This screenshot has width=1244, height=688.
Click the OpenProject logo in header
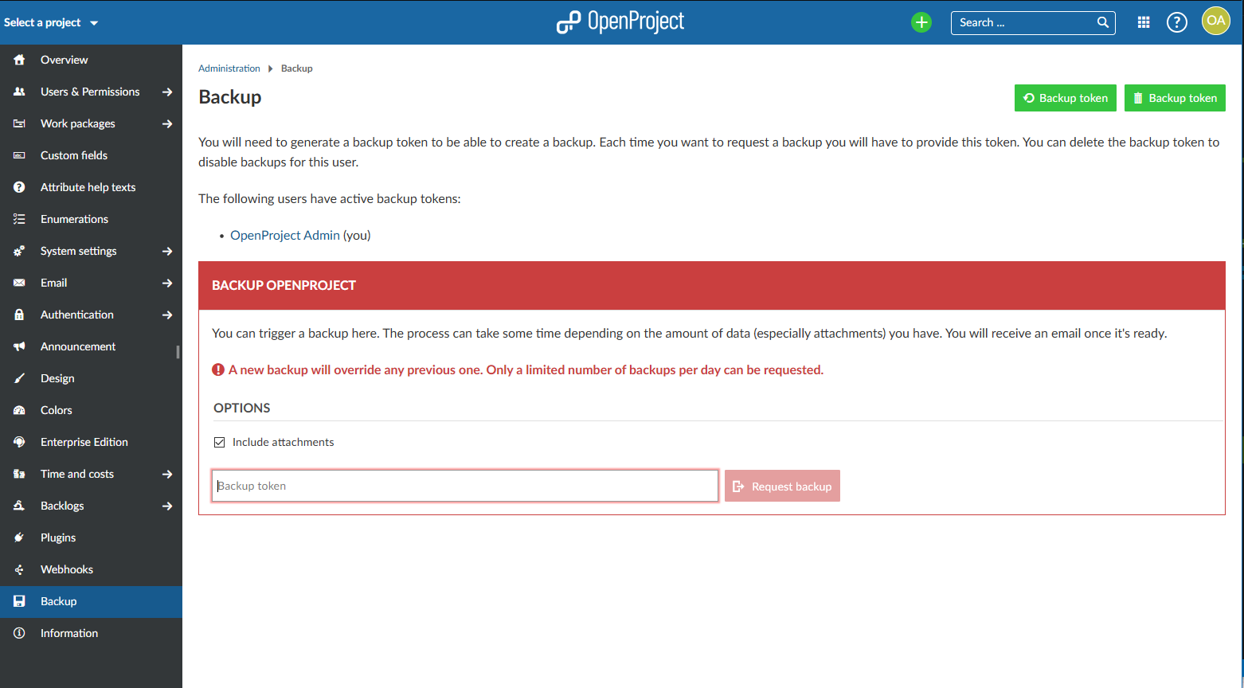pyautogui.click(x=620, y=21)
